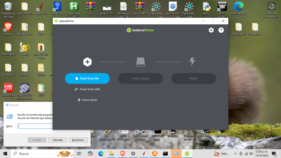Click Examinar... in Ejecutar dialog

(78, 140)
